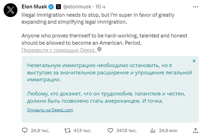Open Elon Musk display name profile link
The width and height of the screenshot is (204, 138).
(x=34, y=7)
